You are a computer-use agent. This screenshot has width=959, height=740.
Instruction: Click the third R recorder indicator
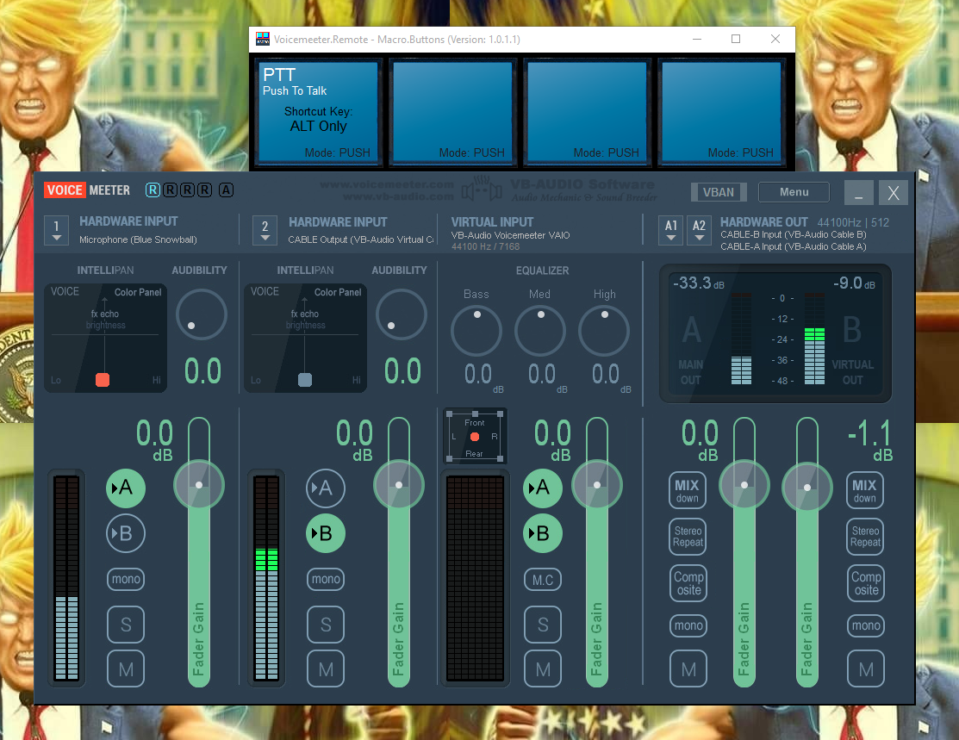(187, 190)
